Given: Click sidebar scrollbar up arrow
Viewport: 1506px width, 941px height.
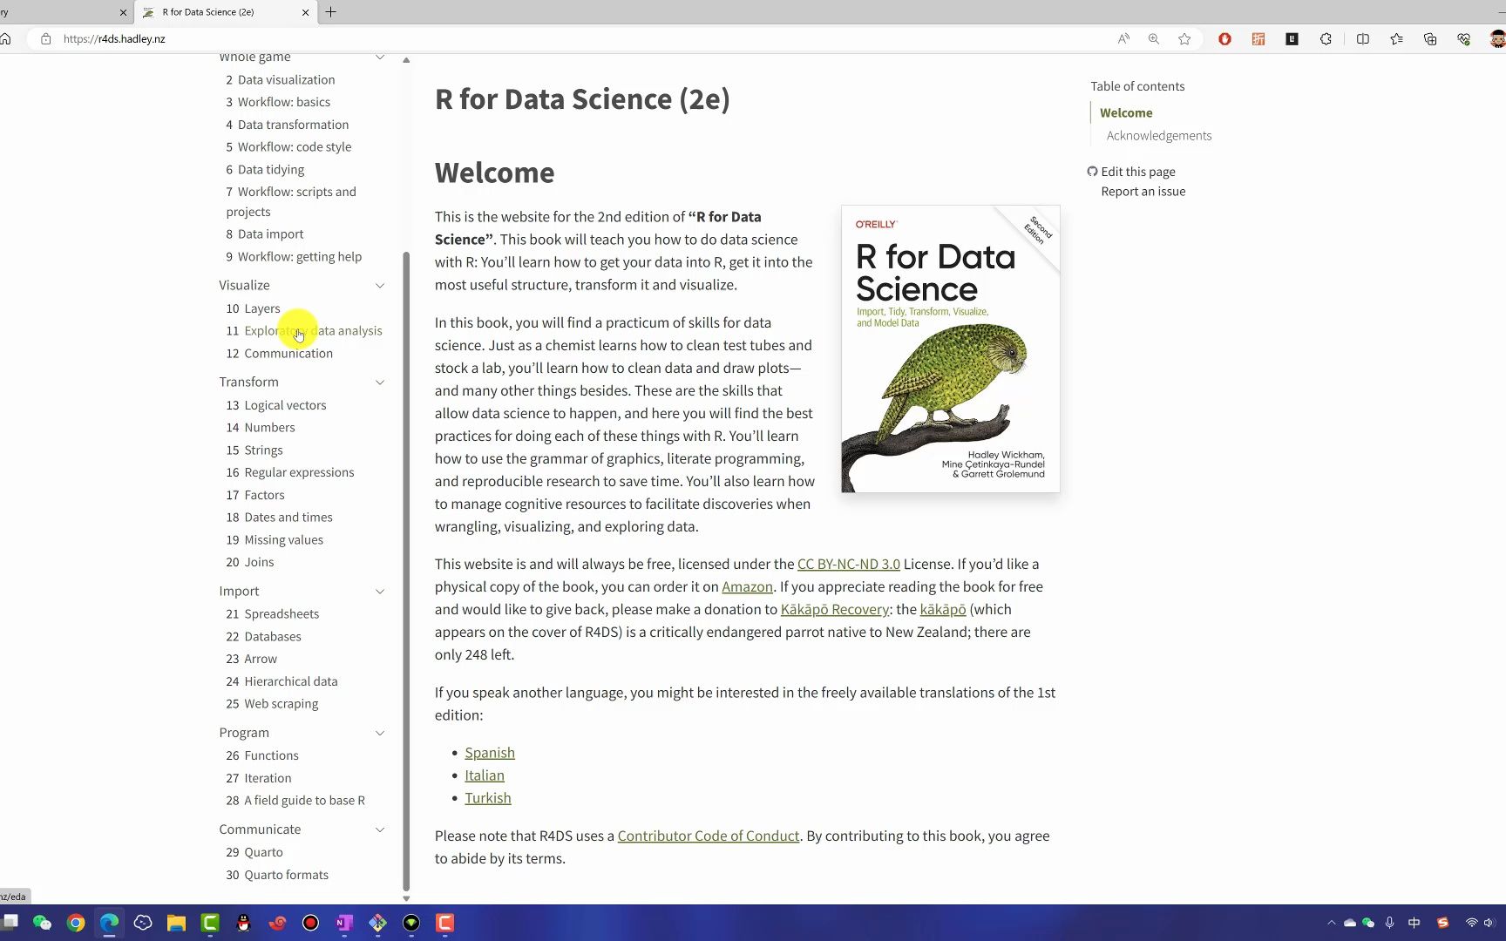Looking at the screenshot, I should point(406,60).
